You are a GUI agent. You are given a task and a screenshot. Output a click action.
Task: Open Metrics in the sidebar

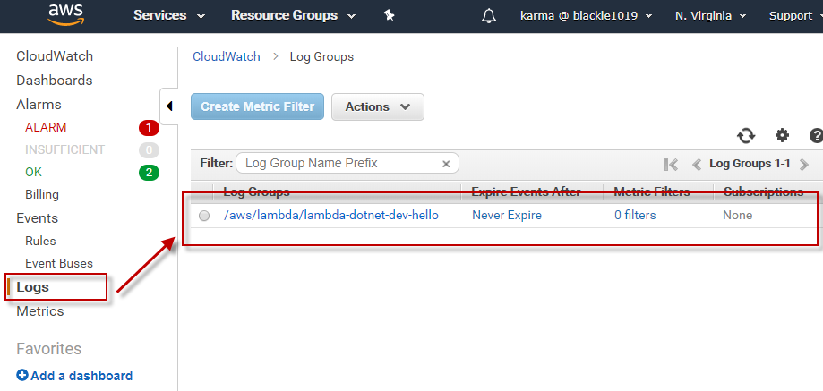tap(40, 311)
